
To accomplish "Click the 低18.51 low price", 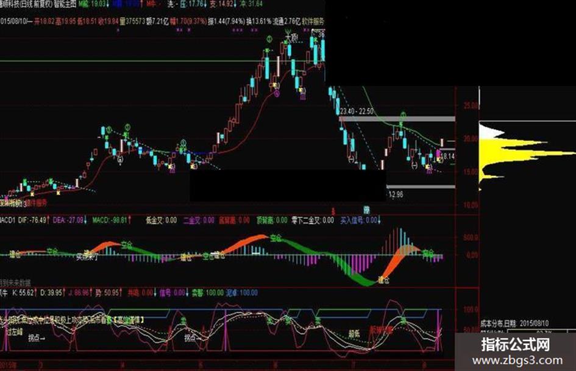I will pyautogui.click(x=87, y=21).
